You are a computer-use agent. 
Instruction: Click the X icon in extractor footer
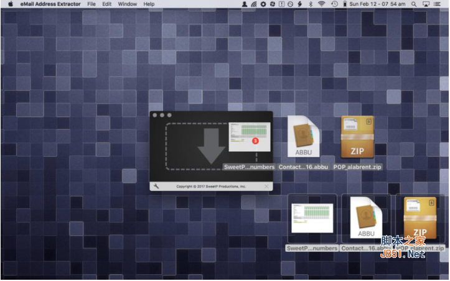(x=266, y=186)
